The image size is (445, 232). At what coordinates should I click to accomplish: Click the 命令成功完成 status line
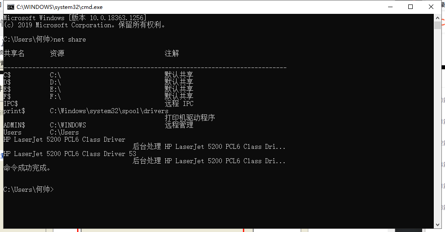pyautogui.click(x=27, y=168)
